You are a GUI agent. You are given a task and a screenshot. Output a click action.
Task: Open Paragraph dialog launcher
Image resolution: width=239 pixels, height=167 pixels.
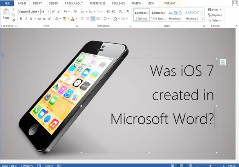click(130, 26)
